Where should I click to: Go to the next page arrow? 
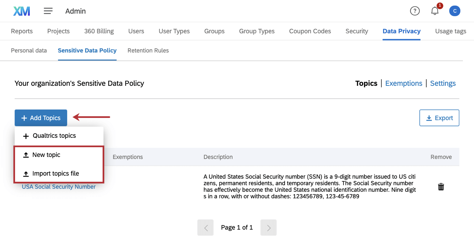click(x=268, y=227)
